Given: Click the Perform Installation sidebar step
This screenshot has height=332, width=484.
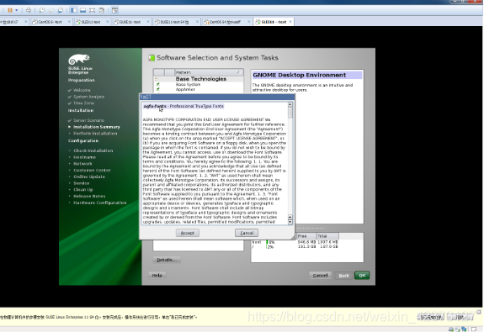Looking at the screenshot, I should [95, 134].
